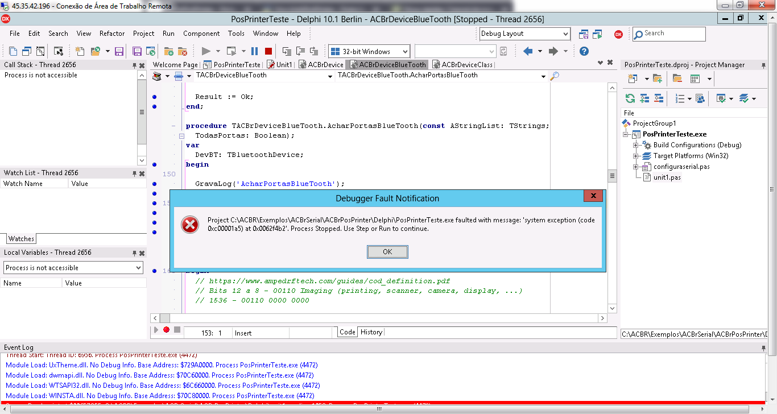Click the magnifier icon beside method combo
Screen dimensions: 777x414
555,76
